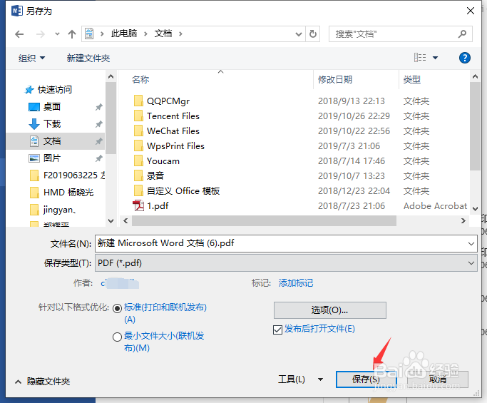Click the 自定义 Office 模板 folder icon
This screenshot has height=403, width=487.
pos(138,190)
